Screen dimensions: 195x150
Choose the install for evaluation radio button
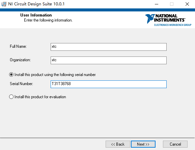11,97
